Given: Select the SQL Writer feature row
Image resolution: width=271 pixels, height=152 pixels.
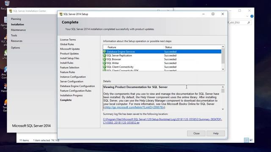Looking at the screenshot, I should pos(162,63).
